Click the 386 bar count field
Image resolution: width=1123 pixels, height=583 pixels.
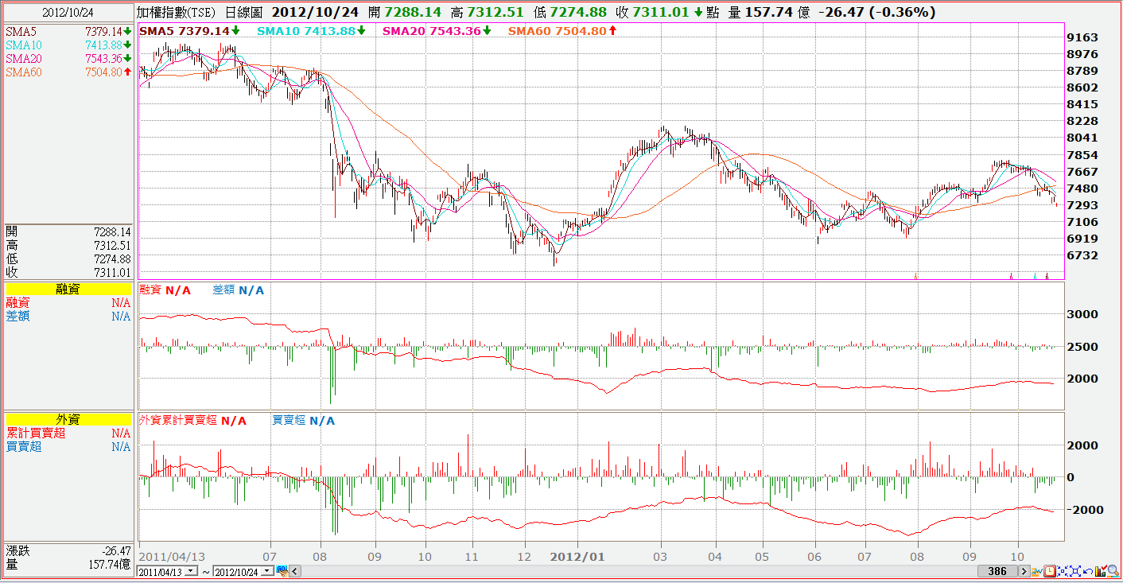click(x=997, y=571)
